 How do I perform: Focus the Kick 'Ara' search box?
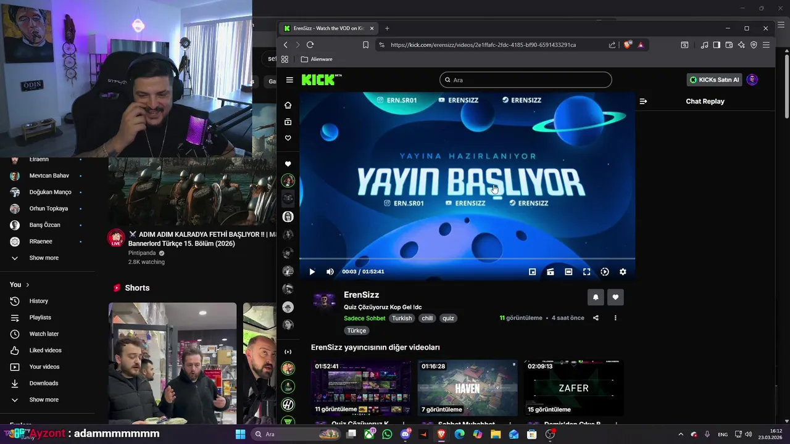click(x=526, y=80)
